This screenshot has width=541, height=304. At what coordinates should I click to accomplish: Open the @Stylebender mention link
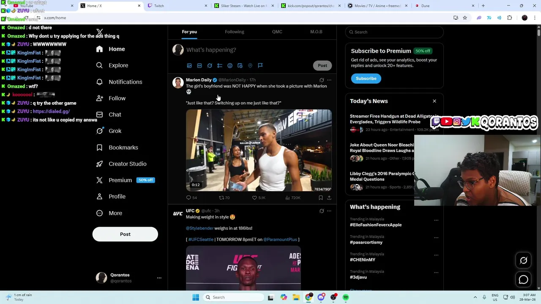tap(199, 228)
